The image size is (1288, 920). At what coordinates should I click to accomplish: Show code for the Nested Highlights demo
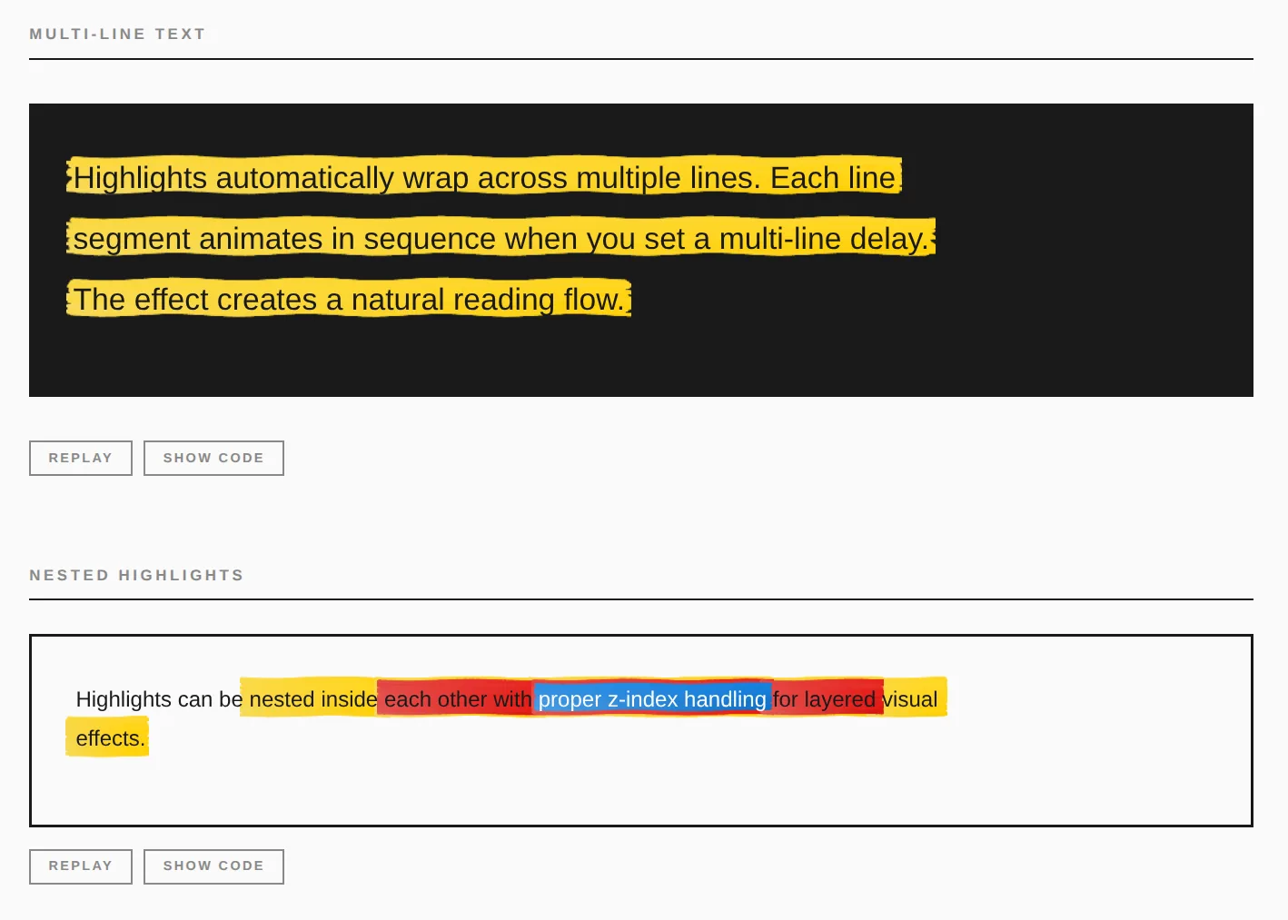(x=213, y=866)
